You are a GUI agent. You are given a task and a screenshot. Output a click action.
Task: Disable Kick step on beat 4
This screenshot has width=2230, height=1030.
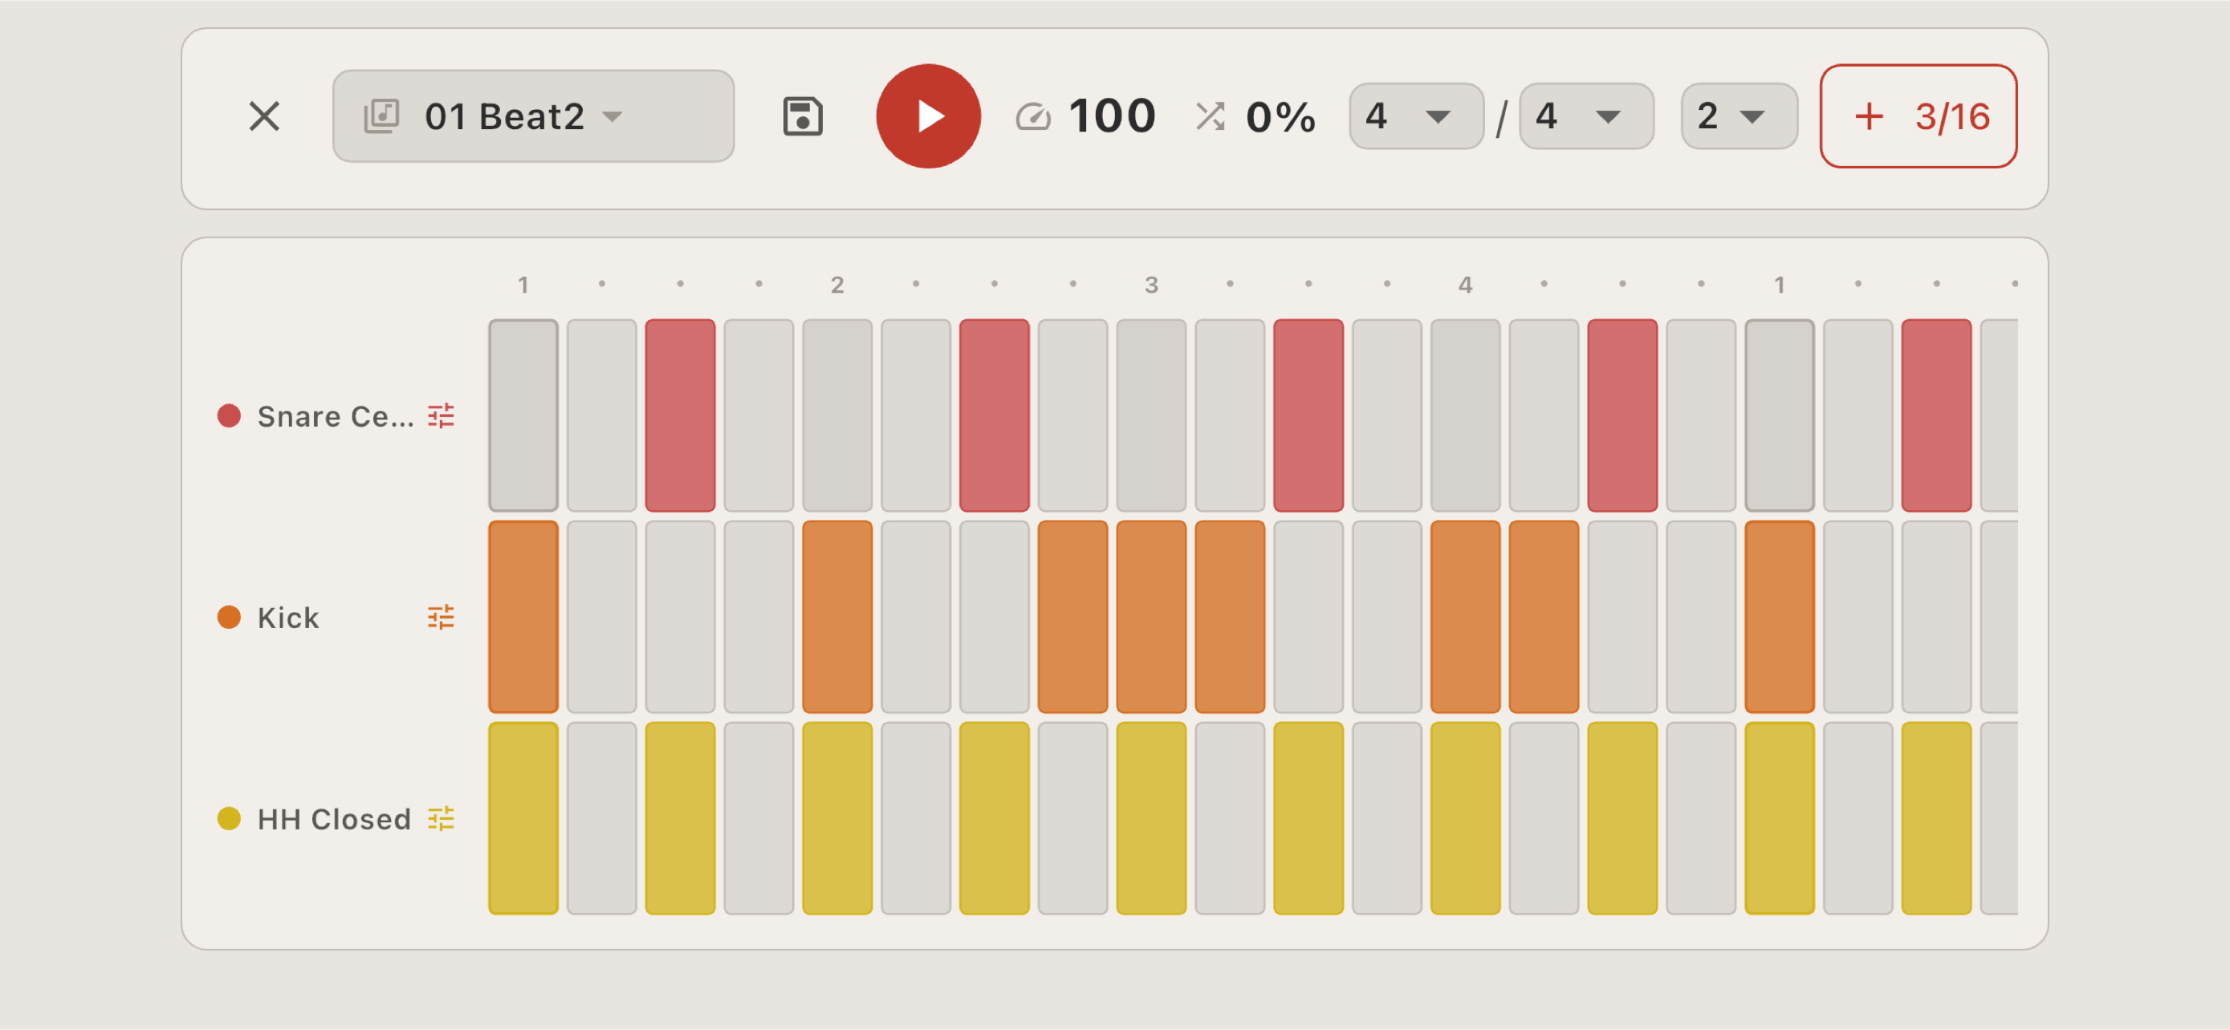tap(1466, 617)
